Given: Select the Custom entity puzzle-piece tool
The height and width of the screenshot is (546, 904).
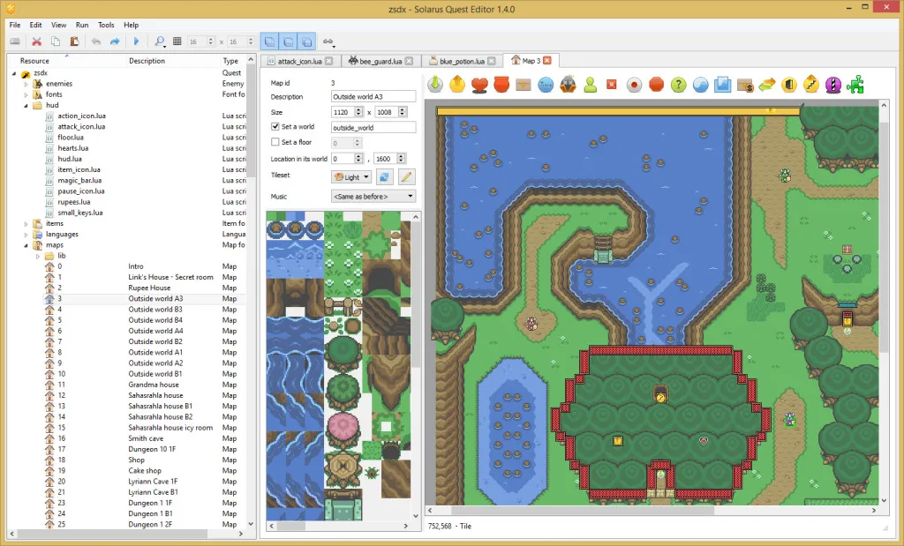Looking at the screenshot, I should 855,85.
